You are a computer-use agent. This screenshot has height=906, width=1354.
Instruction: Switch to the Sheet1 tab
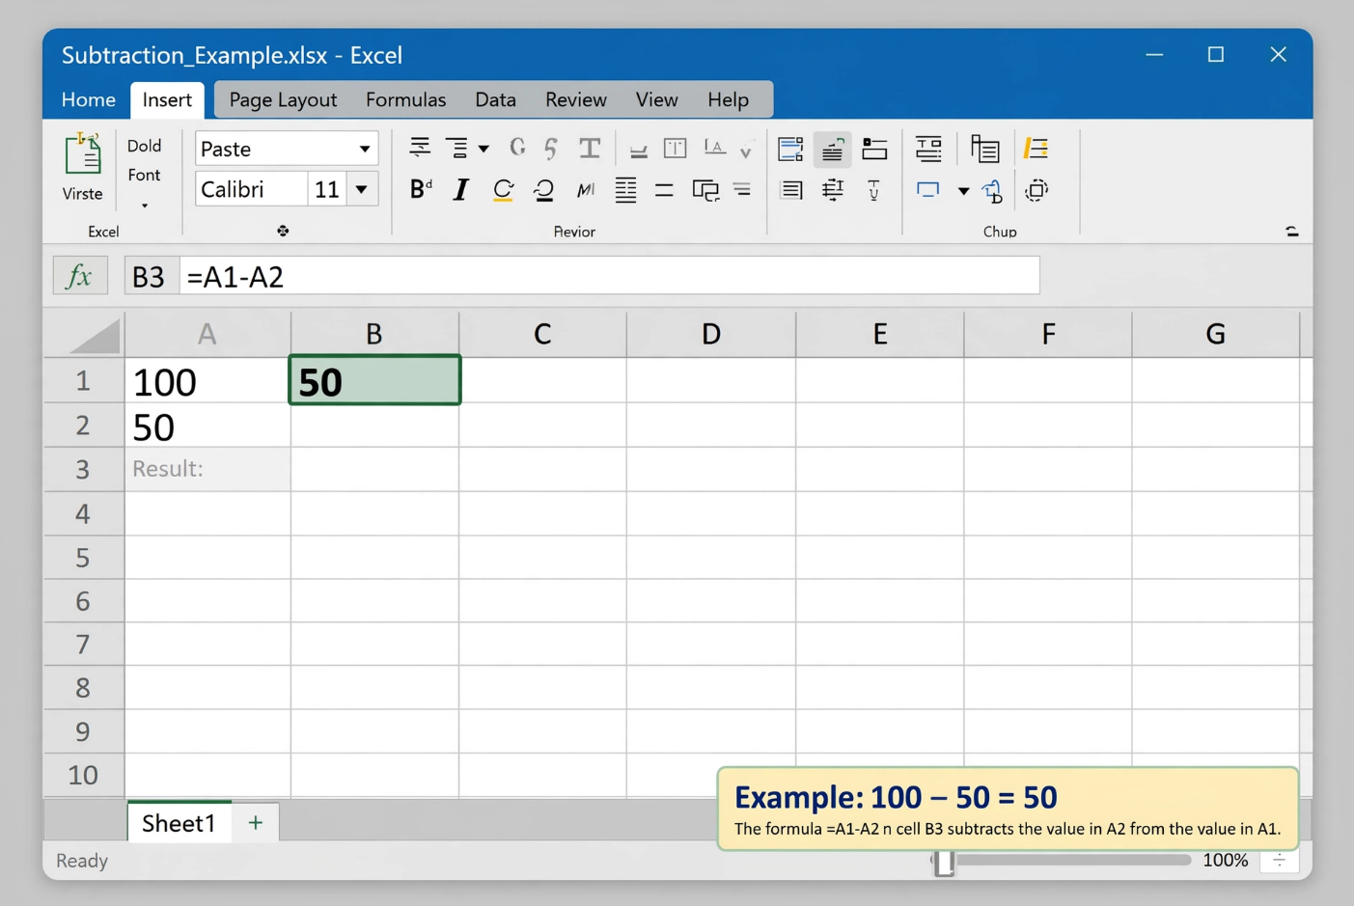coord(179,822)
